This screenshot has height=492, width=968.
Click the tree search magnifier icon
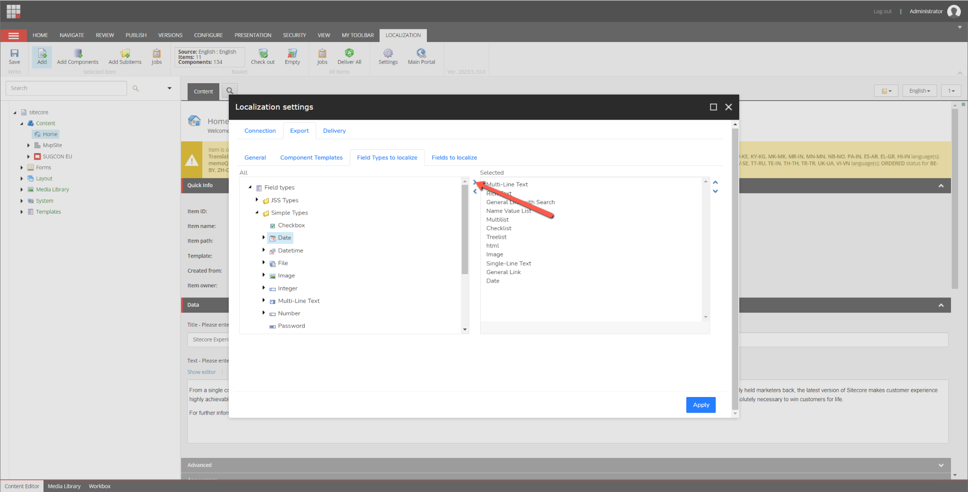[136, 88]
